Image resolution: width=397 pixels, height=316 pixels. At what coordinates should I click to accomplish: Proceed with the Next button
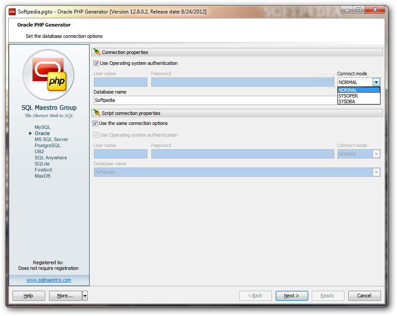292,296
